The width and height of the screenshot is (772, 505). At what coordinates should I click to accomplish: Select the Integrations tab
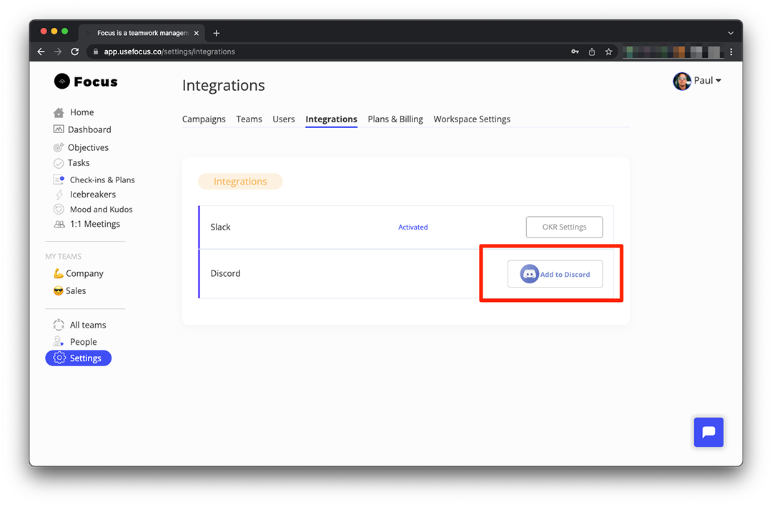pos(332,119)
